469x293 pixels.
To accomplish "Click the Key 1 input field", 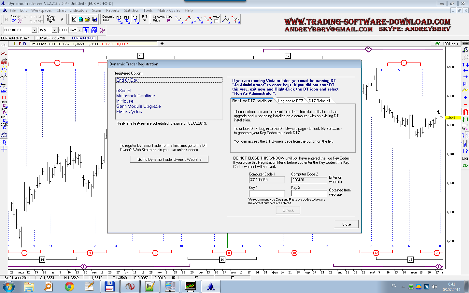I will tap(266, 193).
